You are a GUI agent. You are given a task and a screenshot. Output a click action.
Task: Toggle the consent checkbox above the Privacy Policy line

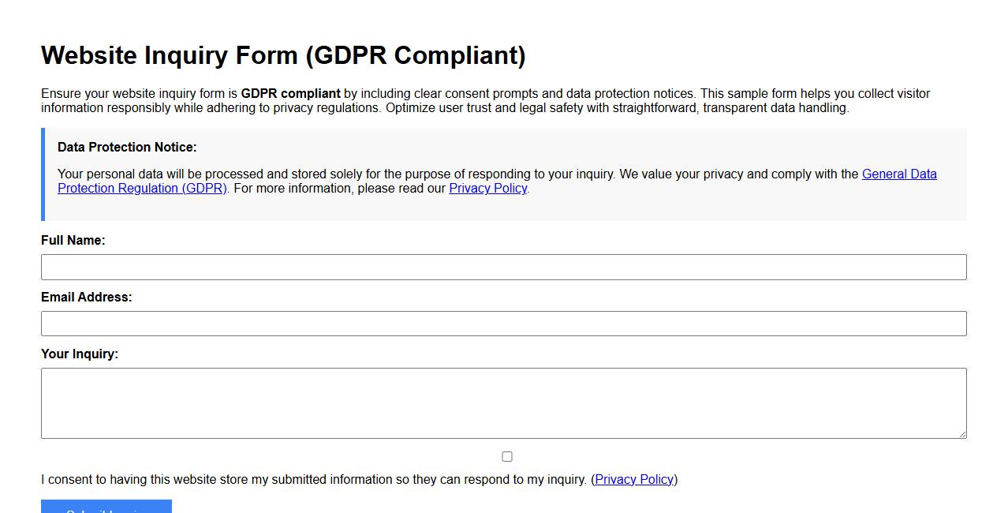click(507, 456)
